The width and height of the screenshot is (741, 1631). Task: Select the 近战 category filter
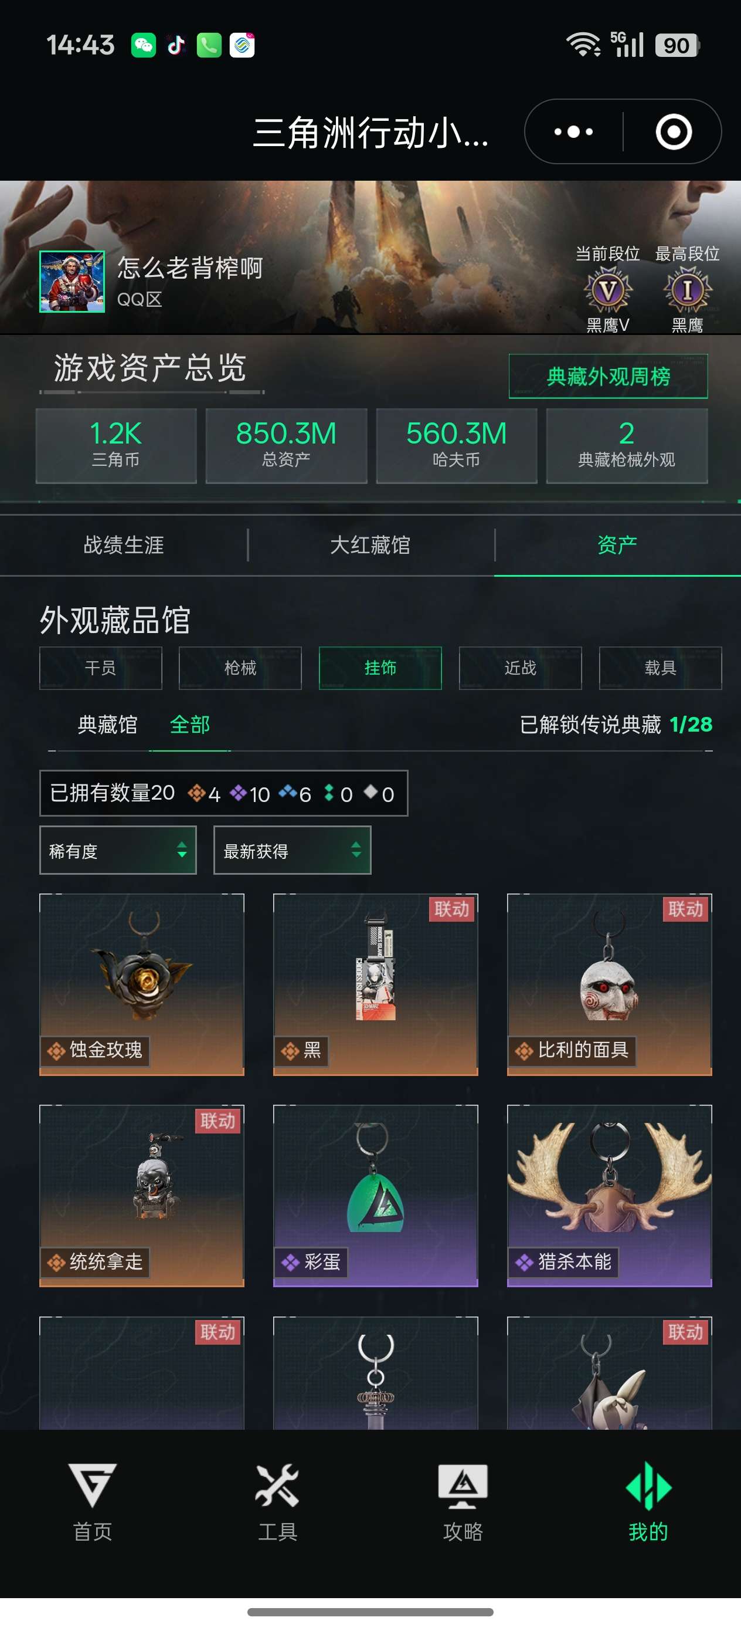(x=520, y=668)
